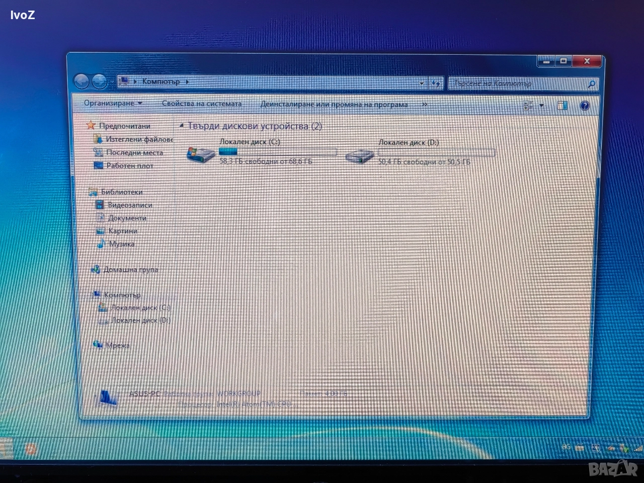Open the view options dropdown arrow

541,106
